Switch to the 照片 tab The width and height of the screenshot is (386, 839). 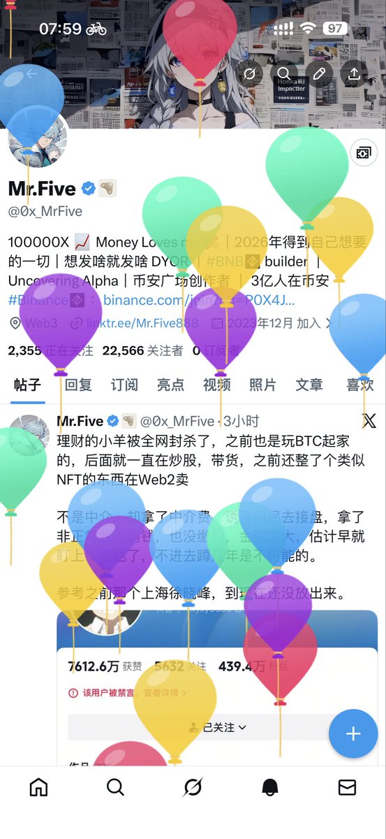(x=262, y=385)
